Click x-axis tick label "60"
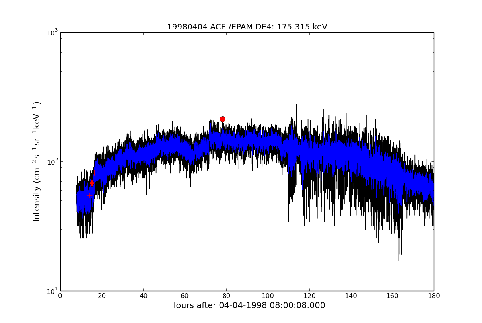Screen dimensions: 482x323 pyautogui.click(x=185, y=296)
